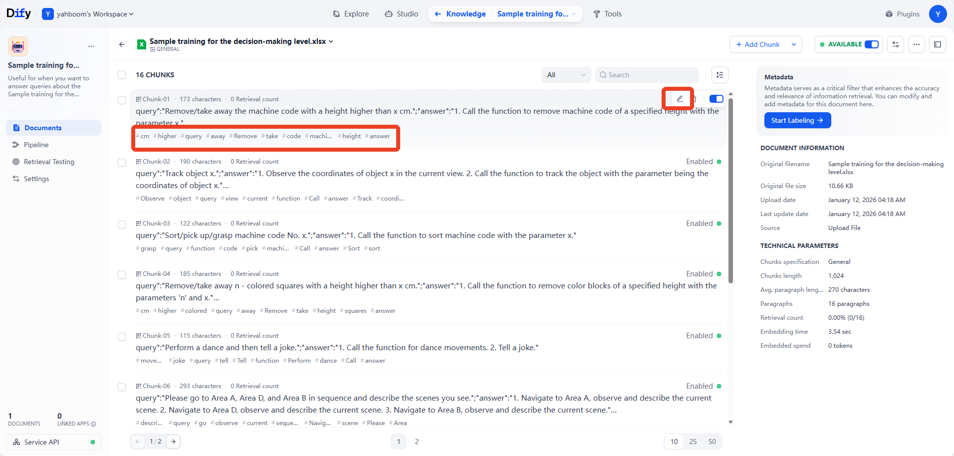954x456 pixels.
Task: Go to next page arrow in pagination
Action: click(x=173, y=442)
